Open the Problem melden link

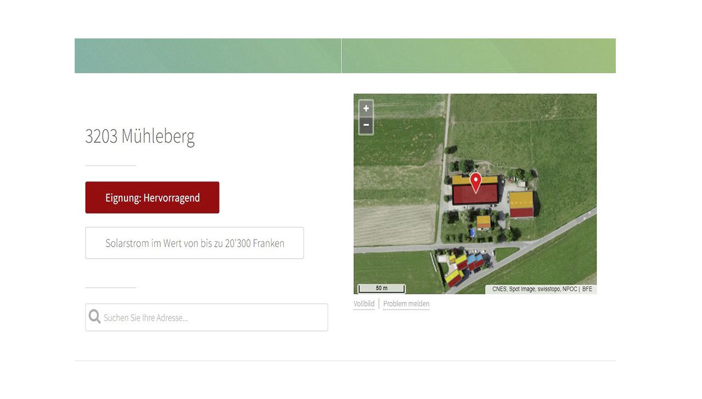(x=406, y=304)
